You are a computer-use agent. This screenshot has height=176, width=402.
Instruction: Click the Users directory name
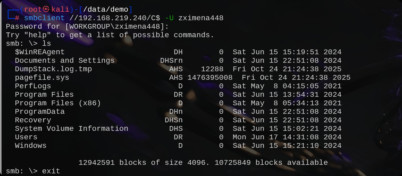26,137
